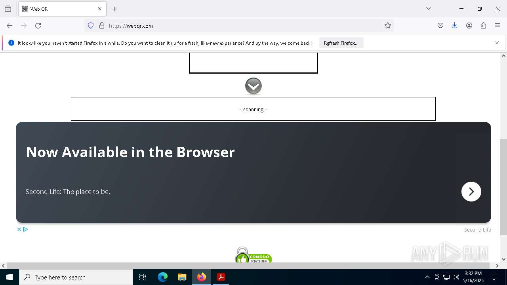507x285 pixels.
Task: Click the vertical scrollbar thumb
Action: [x=503, y=187]
